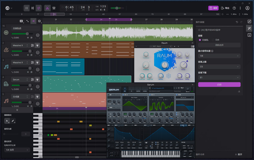This screenshot has height=160, width=254.
Task: Toggle mute on audio track 15
Action: point(31,38)
